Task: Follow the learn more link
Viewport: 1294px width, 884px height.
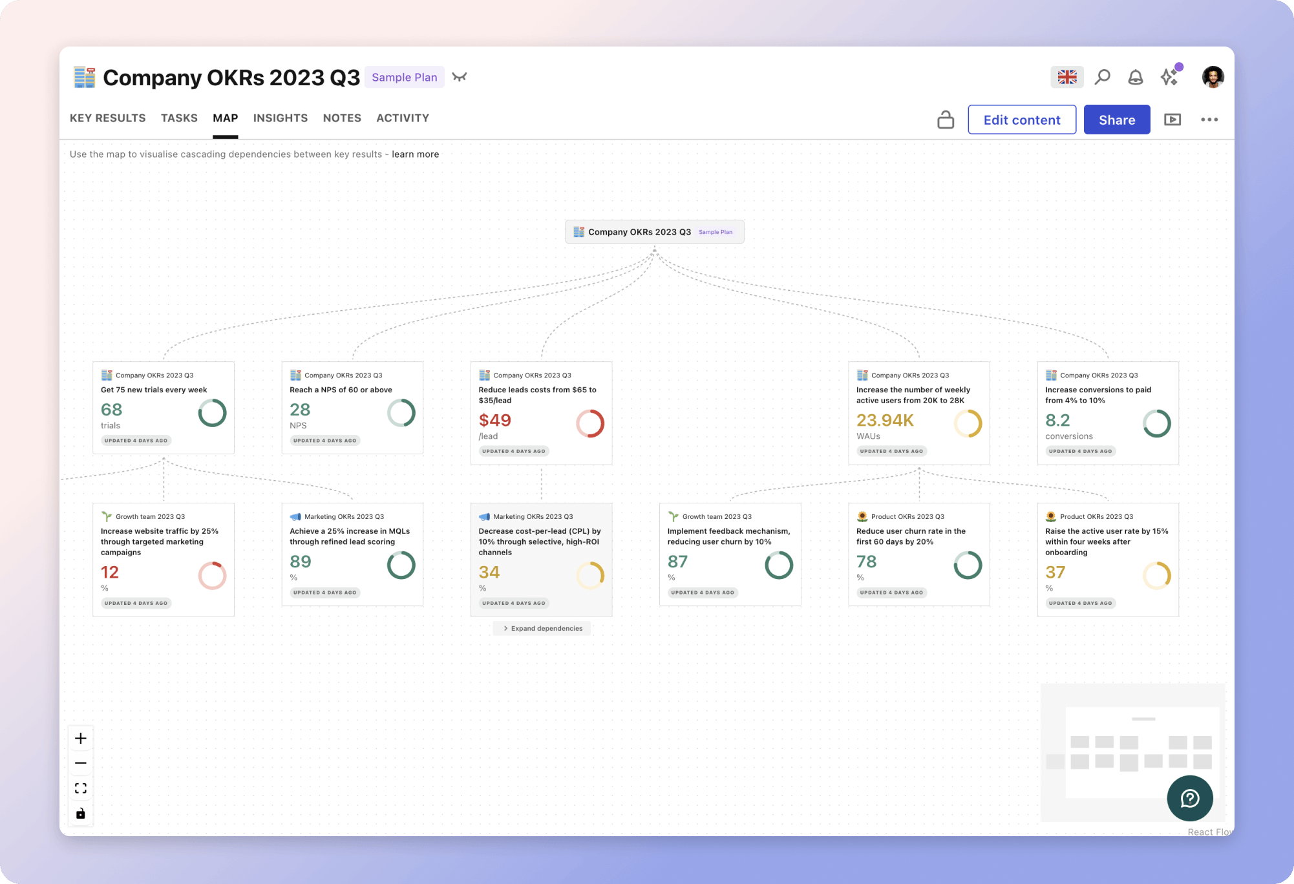Action: (415, 154)
